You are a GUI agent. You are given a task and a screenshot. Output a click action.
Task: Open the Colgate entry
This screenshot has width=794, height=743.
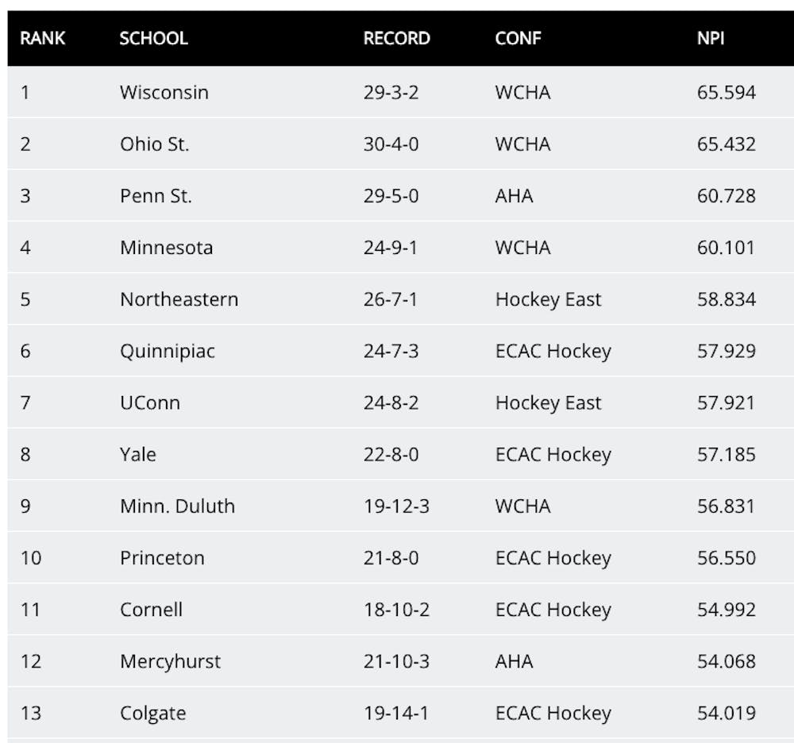point(152,713)
